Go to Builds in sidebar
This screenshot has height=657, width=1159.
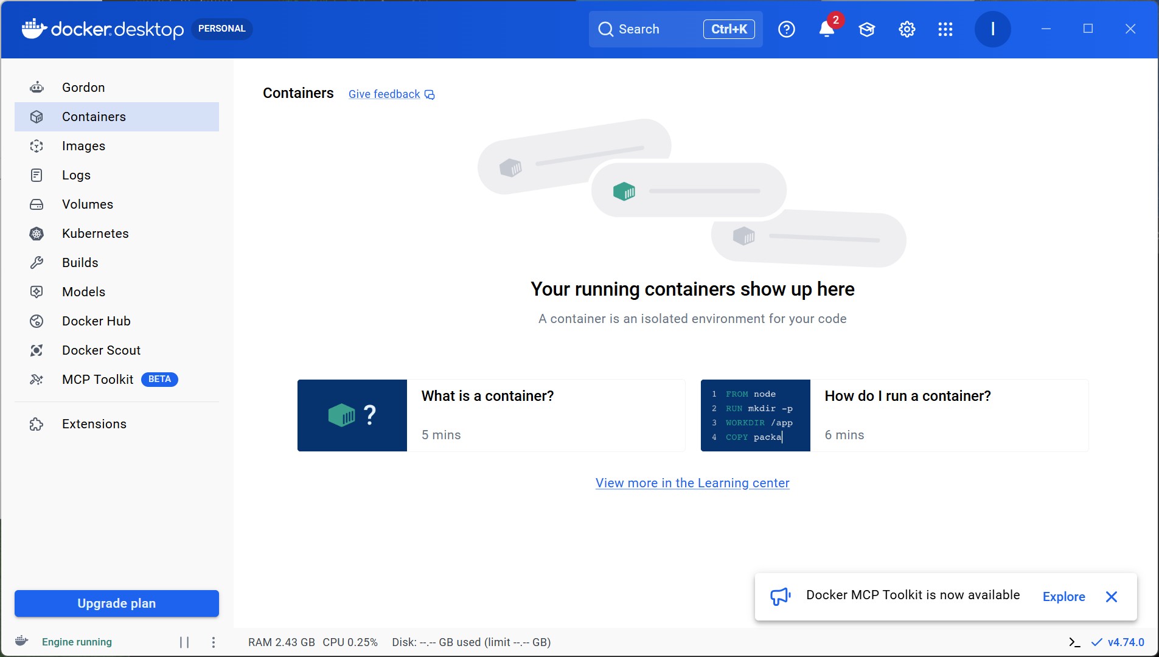pos(117,263)
